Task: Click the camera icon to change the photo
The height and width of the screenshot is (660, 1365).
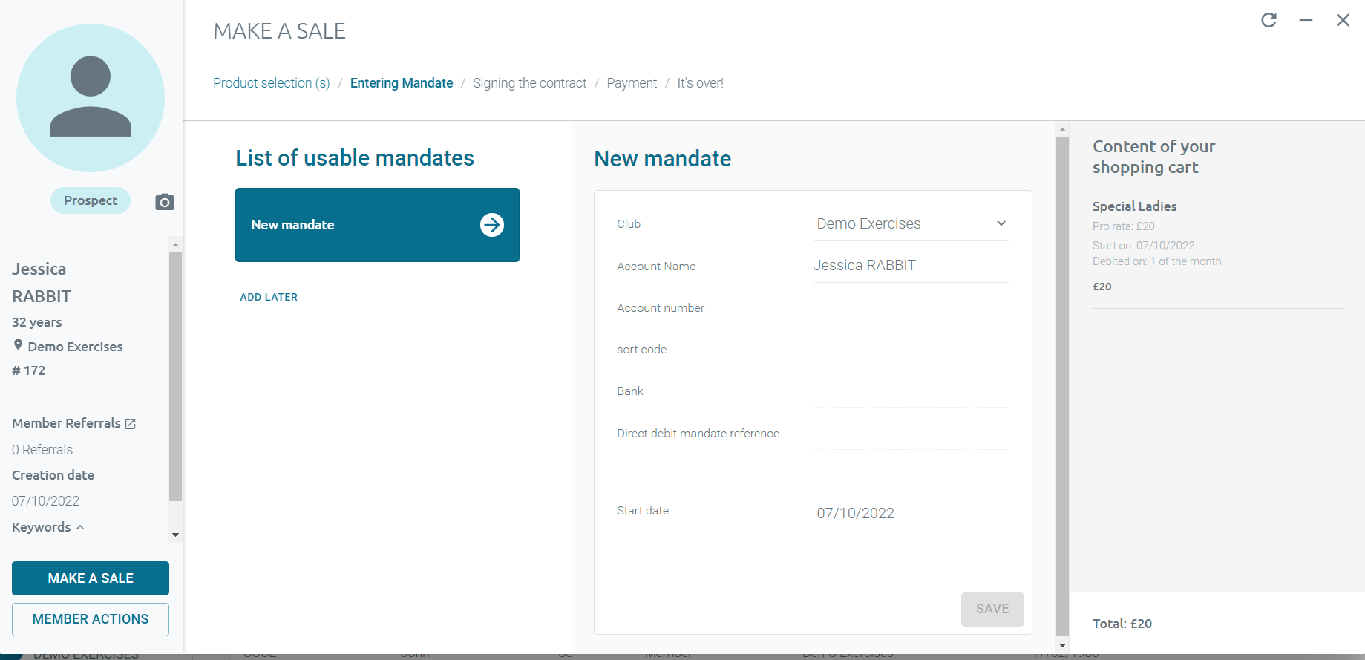Action: pos(165,202)
